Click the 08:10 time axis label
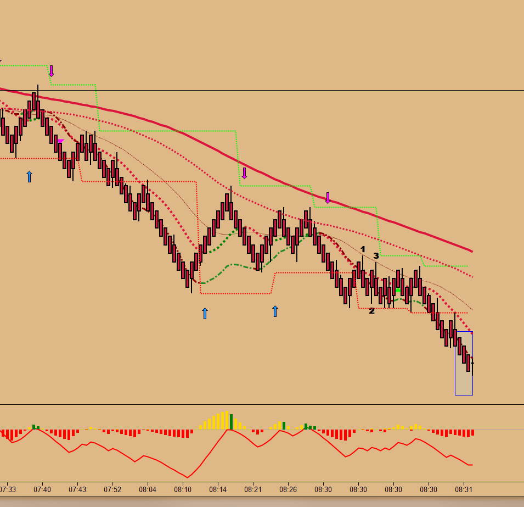 (x=183, y=489)
